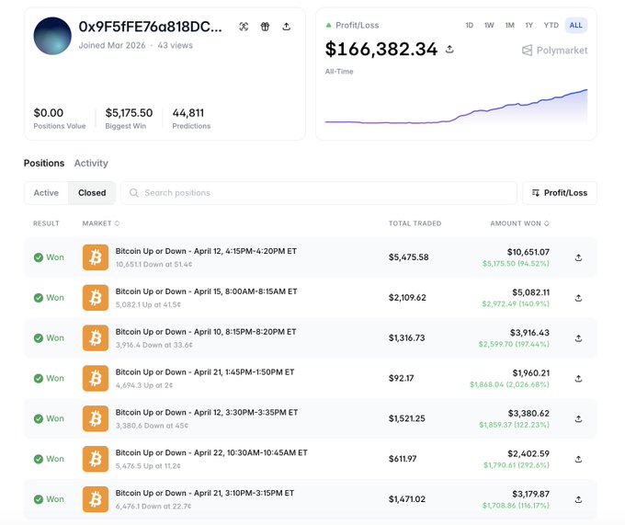Switch to the Activity tab

coord(91,163)
